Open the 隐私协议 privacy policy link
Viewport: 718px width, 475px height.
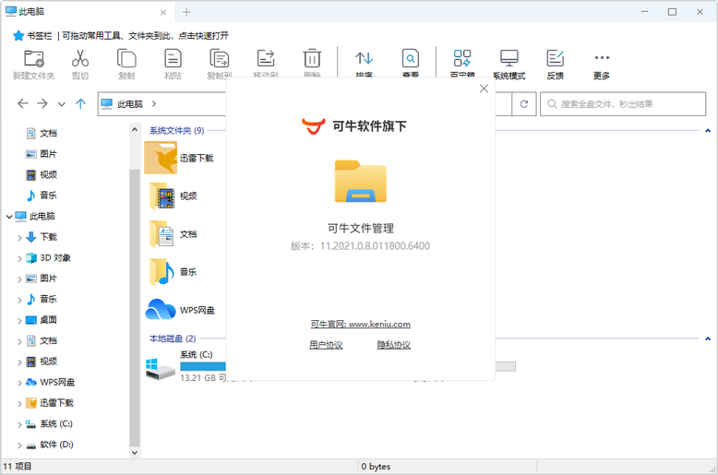(x=393, y=345)
